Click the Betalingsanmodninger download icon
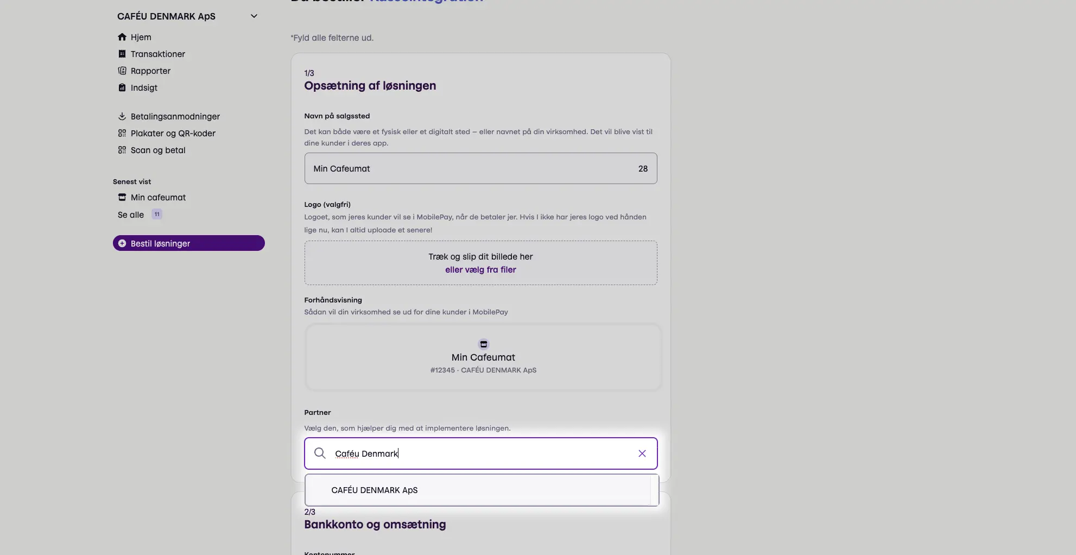 click(122, 116)
